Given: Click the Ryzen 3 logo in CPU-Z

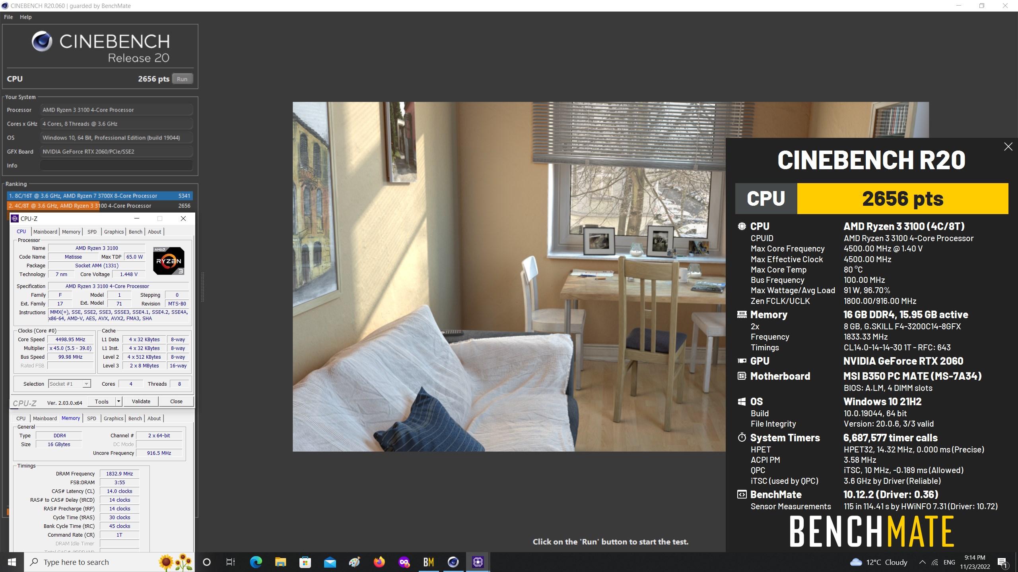Looking at the screenshot, I should click(169, 261).
